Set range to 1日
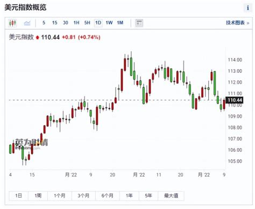 coord(18,196)
